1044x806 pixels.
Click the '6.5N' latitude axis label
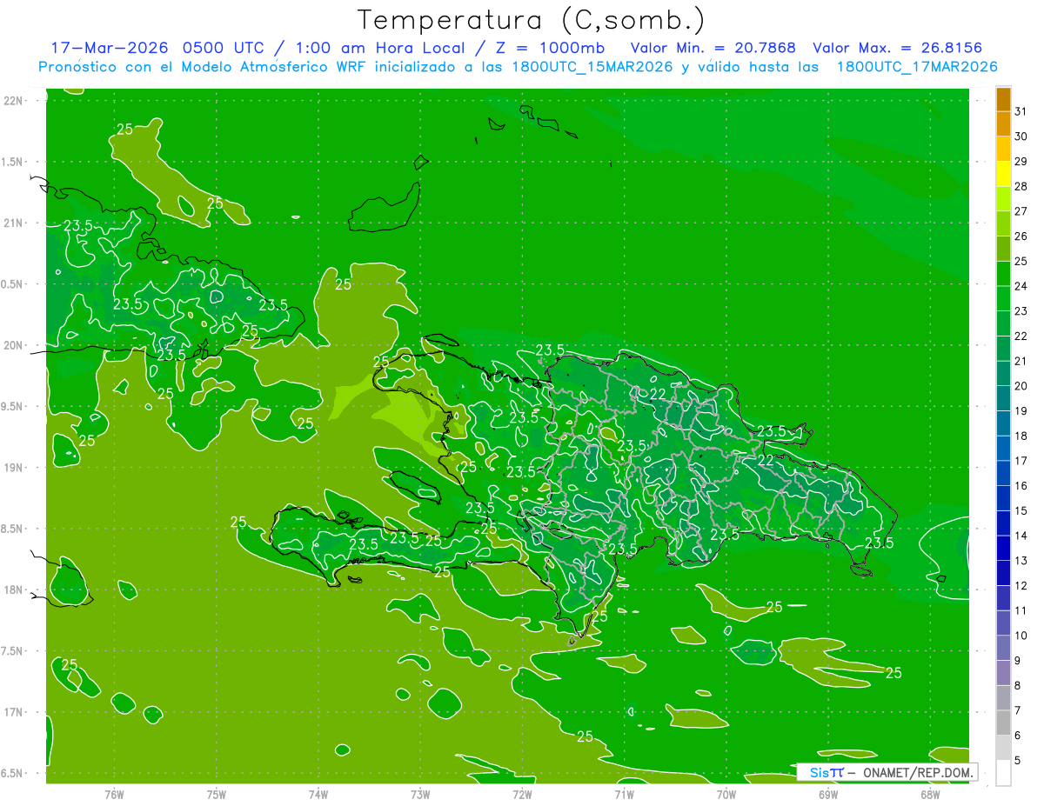click(x=13, y=773)
